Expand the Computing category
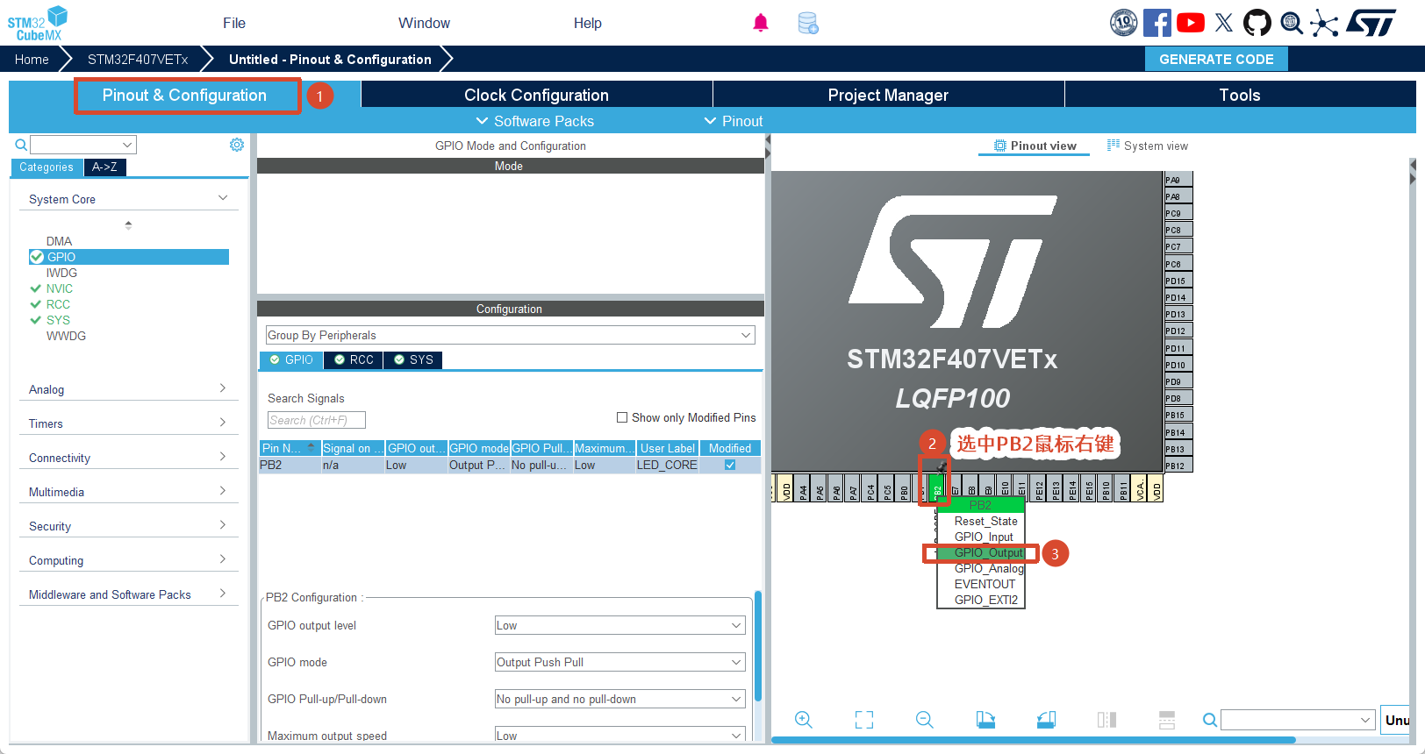The height and width of the screenshot is (754, 1425). pos(223,559)
